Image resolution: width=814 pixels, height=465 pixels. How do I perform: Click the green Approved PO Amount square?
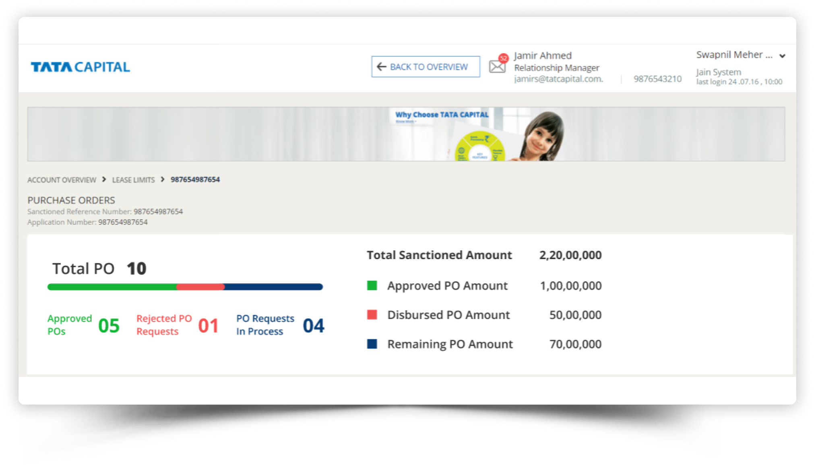[x=372, y=286]
